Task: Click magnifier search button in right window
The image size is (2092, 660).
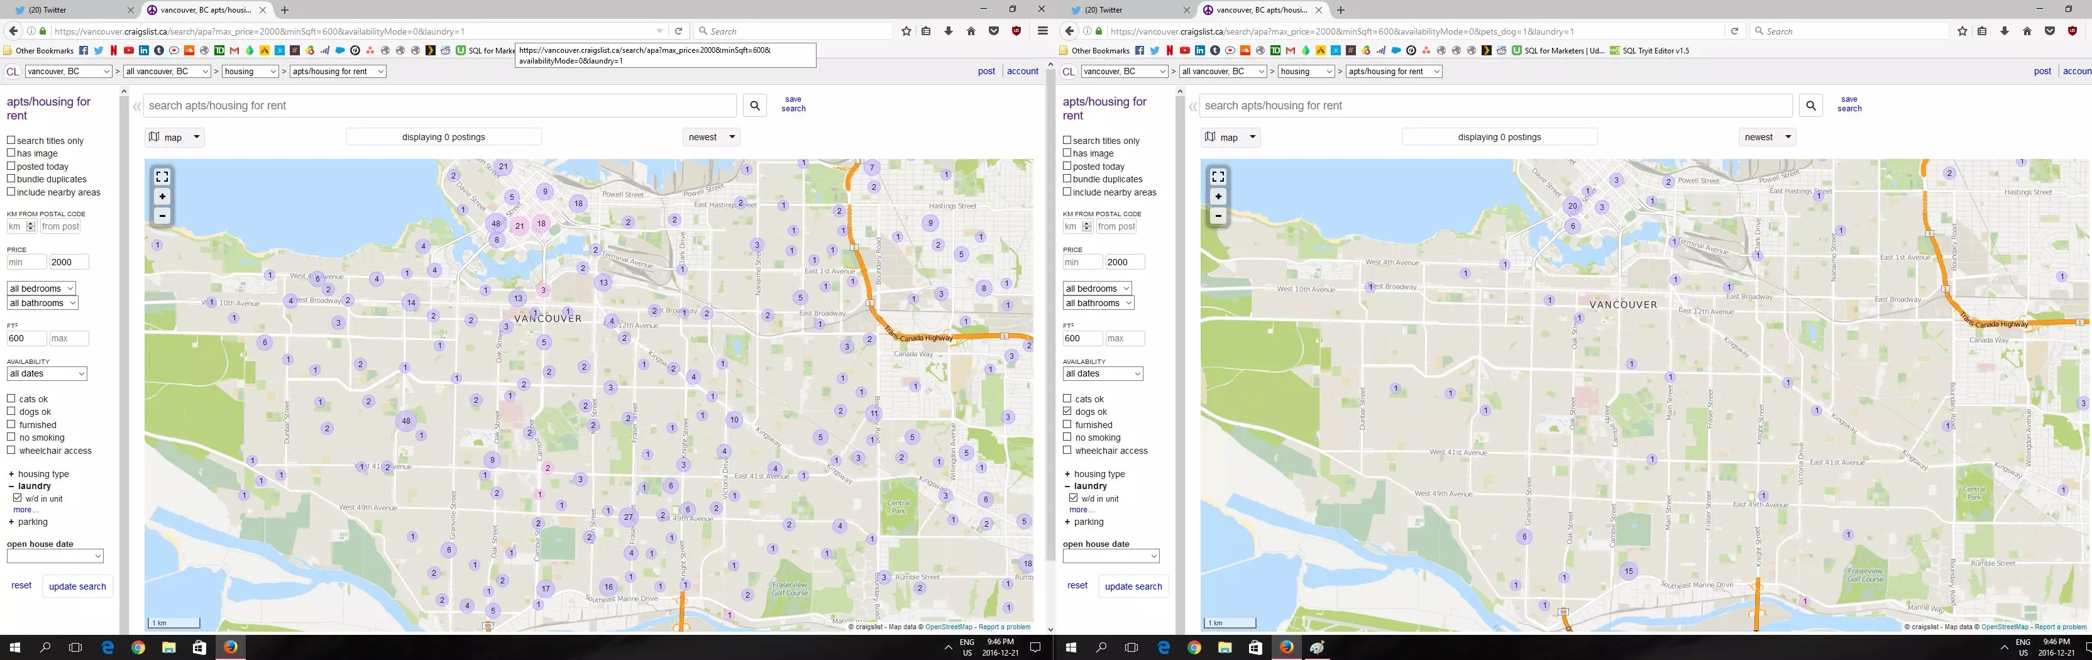Action: 1810,106
